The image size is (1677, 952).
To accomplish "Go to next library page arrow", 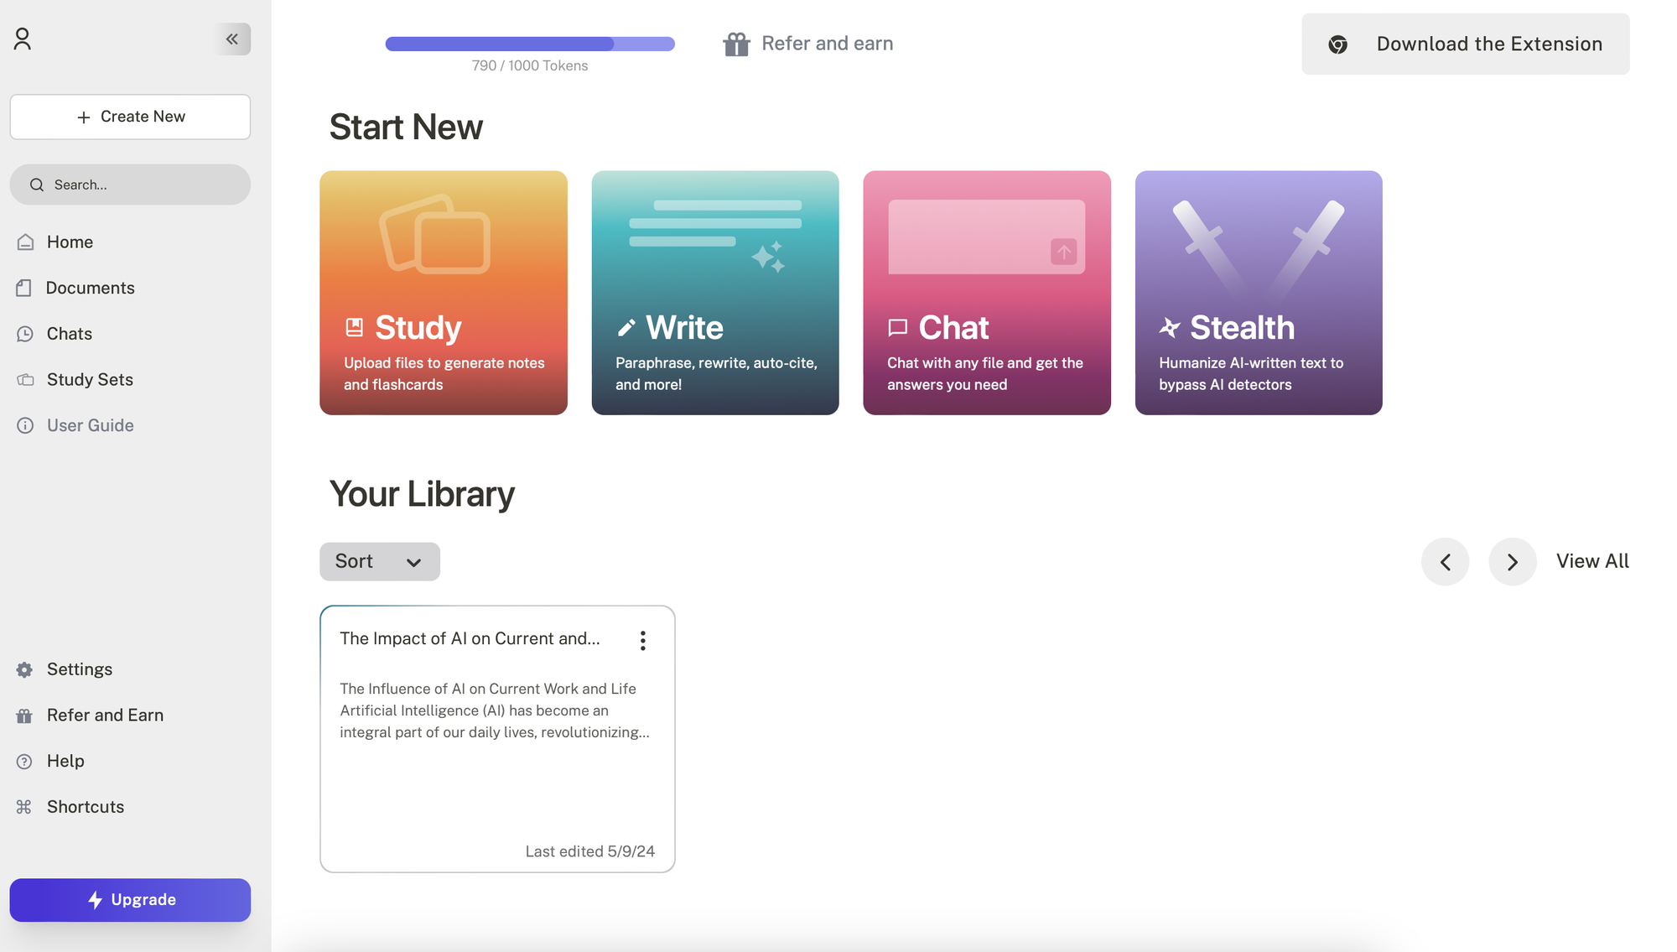I will tap(1512, 562).
